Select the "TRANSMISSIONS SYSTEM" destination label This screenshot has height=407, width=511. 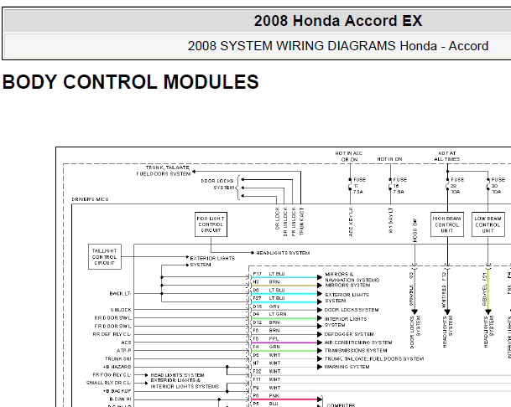(356, 351)
